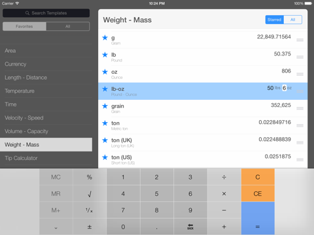
Task: Select the Favorites template filter
Action: point(24,26)
